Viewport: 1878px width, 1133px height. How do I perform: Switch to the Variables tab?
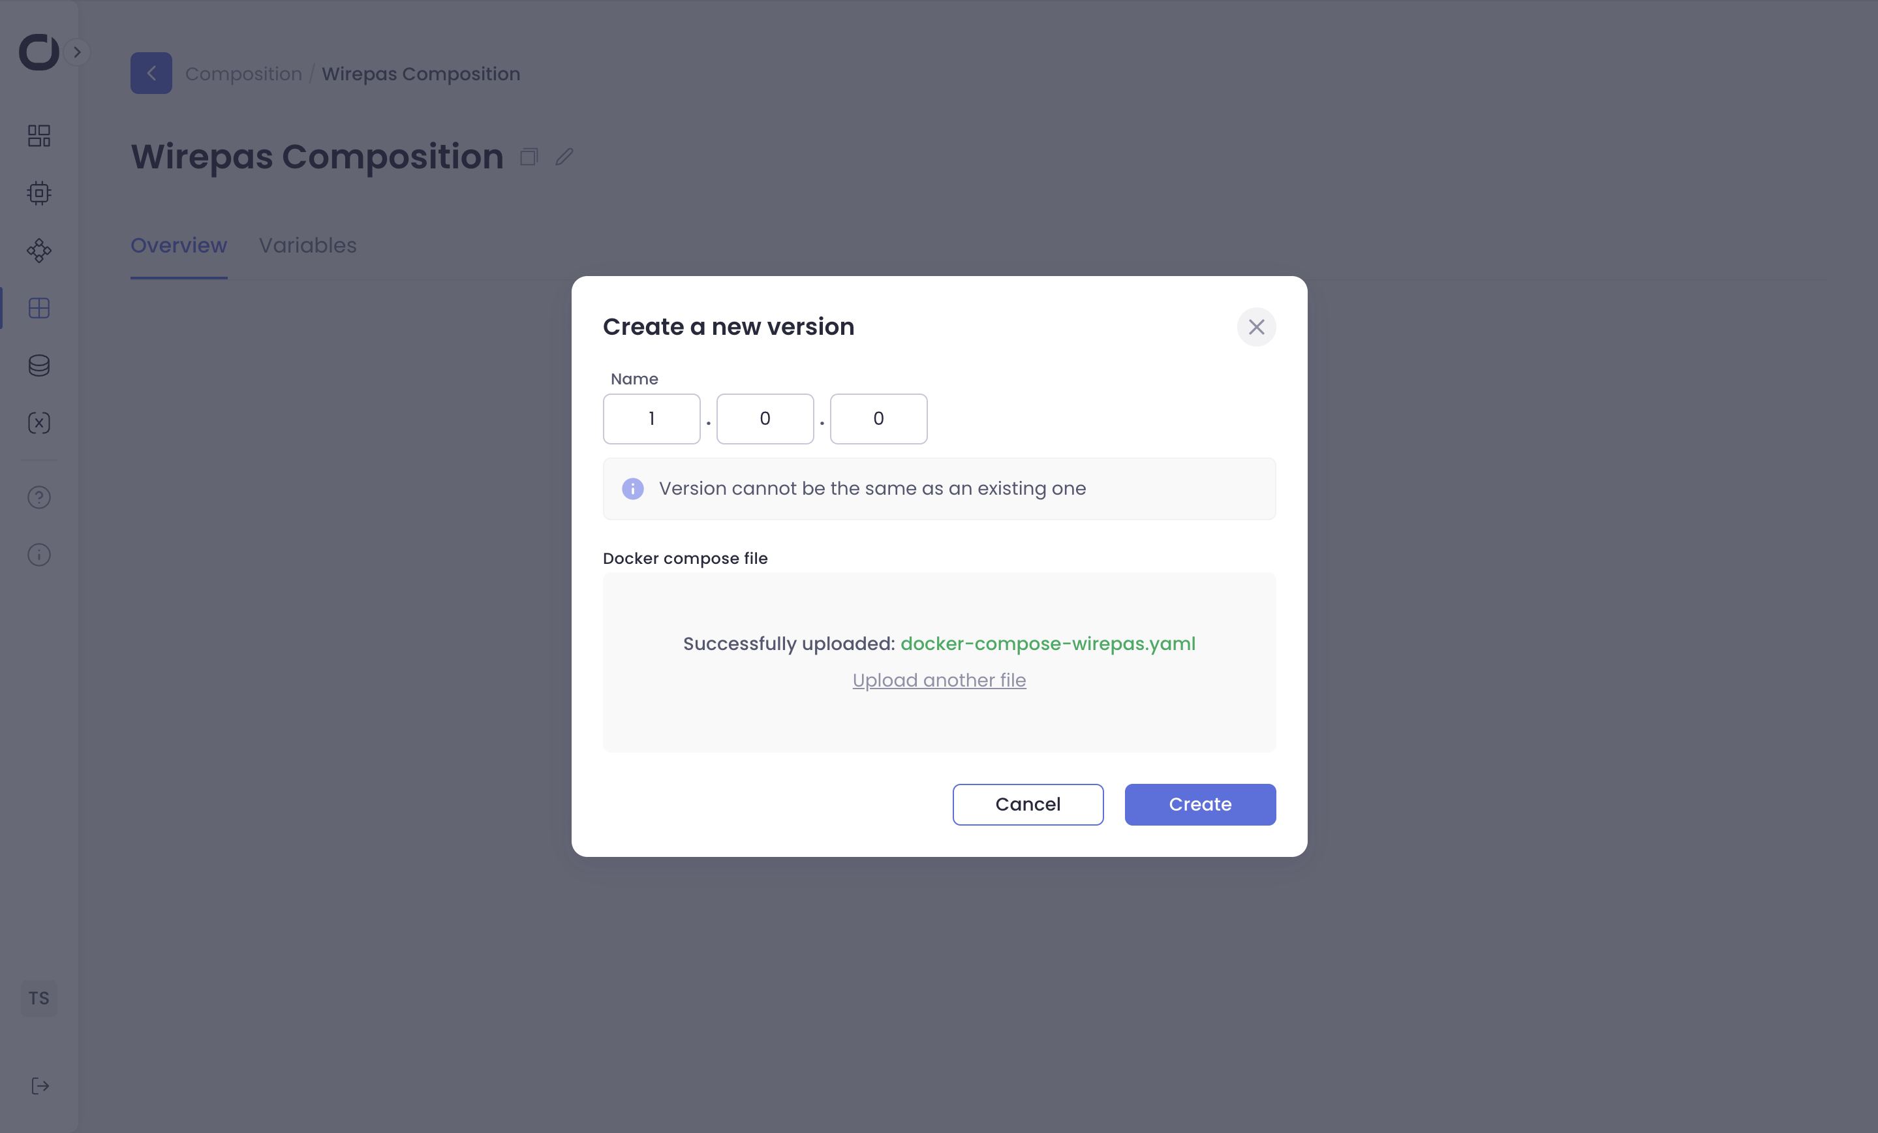click(x=307, y=245)
